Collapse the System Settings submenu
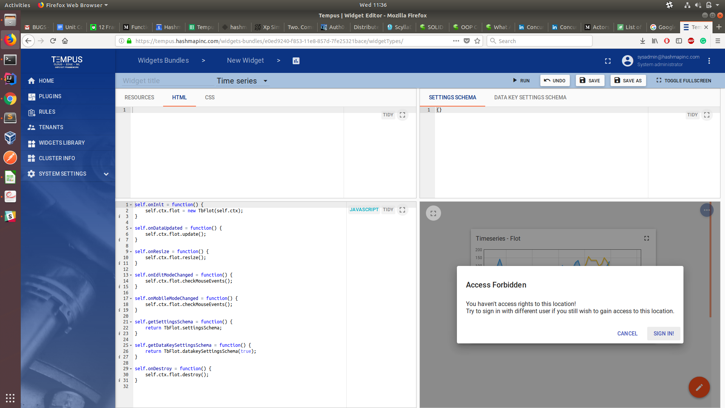The image size is (725, 408). point(106,174)
